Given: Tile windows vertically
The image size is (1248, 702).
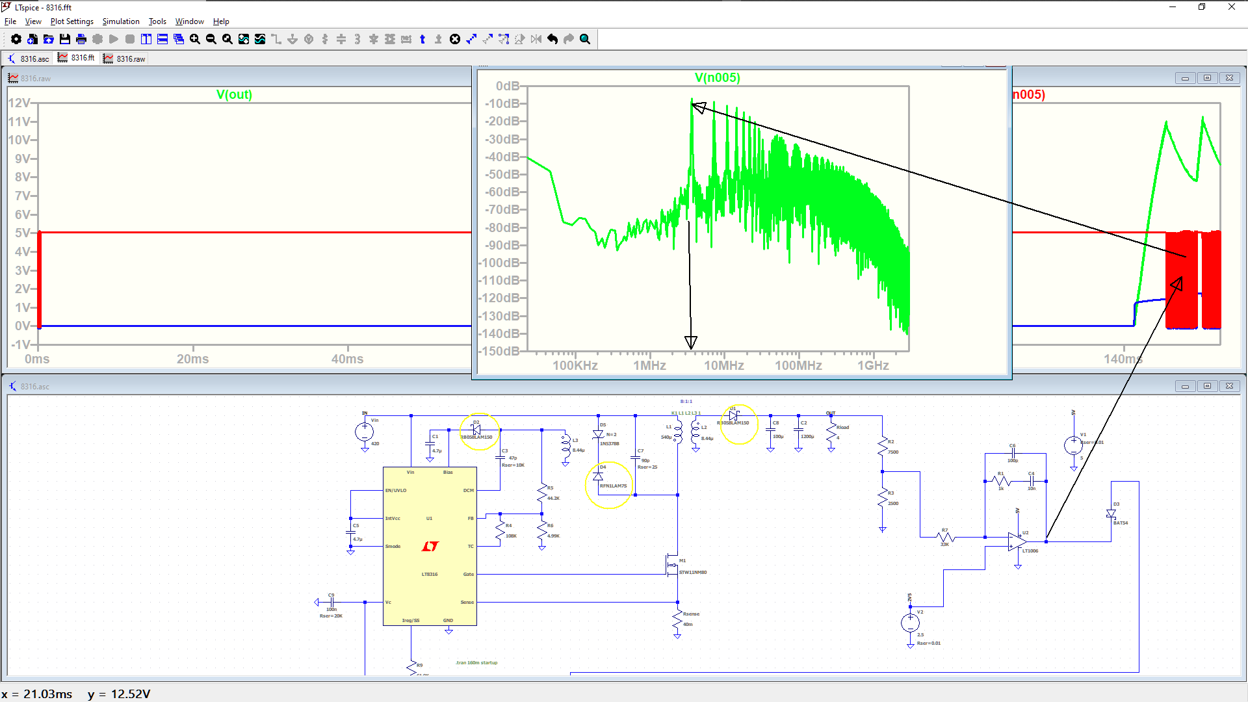Looking at the screenshot, I should pos(146,39).
